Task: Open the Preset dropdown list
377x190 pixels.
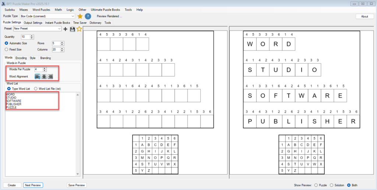Action: tap(59, 29)
